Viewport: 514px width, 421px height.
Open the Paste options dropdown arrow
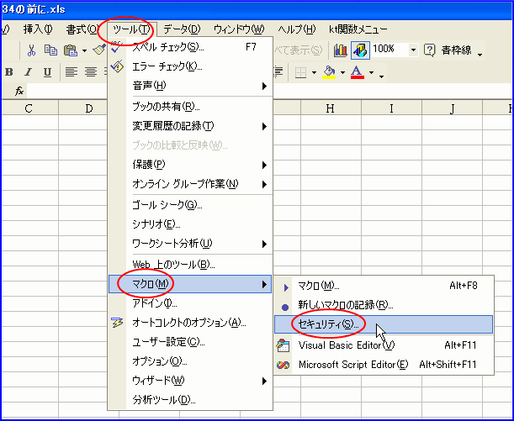[84, 50]
